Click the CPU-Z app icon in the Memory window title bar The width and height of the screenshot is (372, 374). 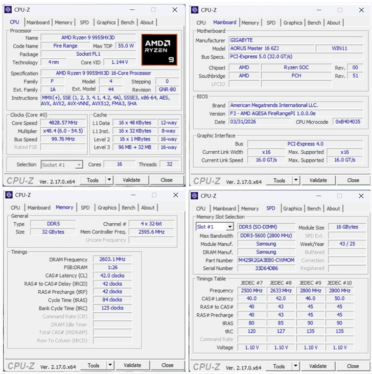pos(9,195)
